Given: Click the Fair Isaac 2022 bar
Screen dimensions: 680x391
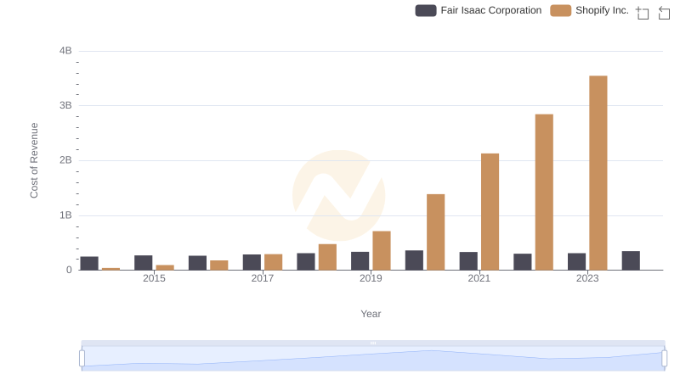Looking at the screenshot, I should click(x=523, y=262).
